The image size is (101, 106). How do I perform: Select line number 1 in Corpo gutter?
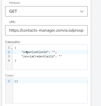pos(9,81)
